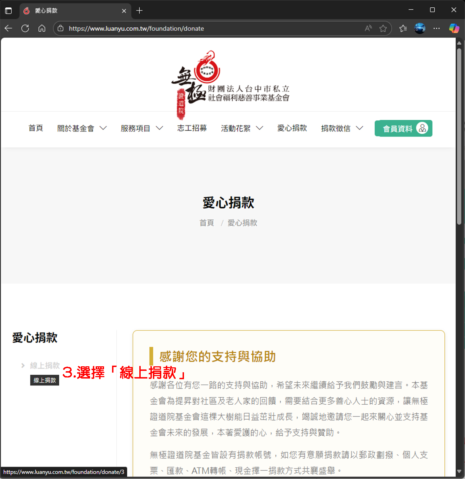Expand the 關於基金會 dropdown chevron
The image size is (465, 479).
103,128
